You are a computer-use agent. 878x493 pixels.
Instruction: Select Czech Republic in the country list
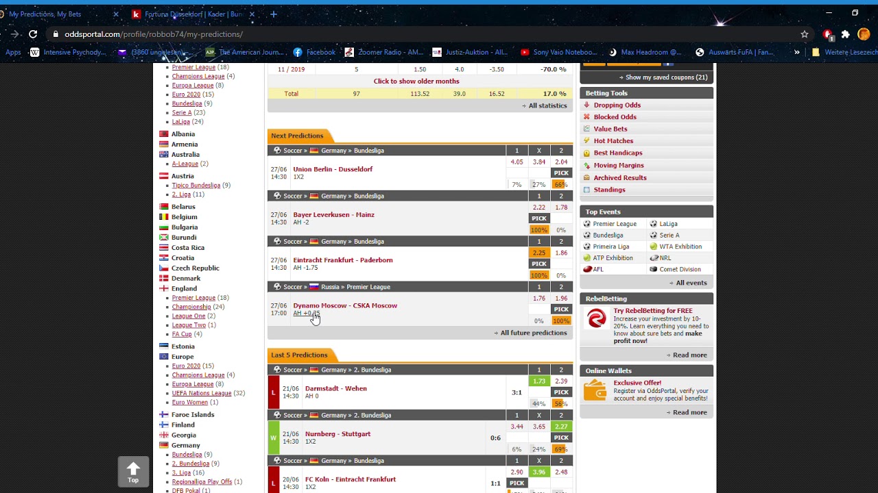point(195,268)
